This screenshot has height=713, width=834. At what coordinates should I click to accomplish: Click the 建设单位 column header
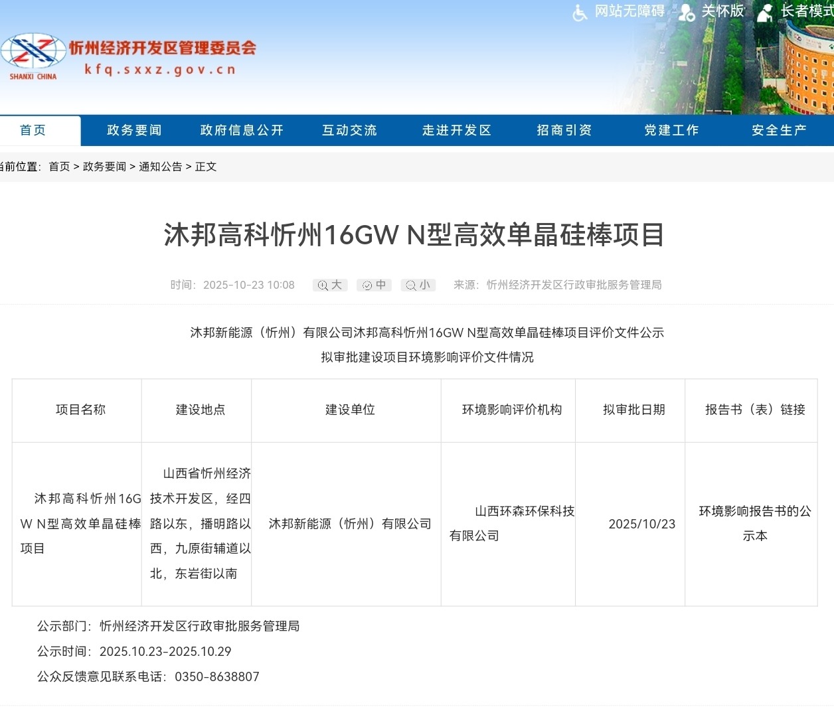tap(350, 410)
